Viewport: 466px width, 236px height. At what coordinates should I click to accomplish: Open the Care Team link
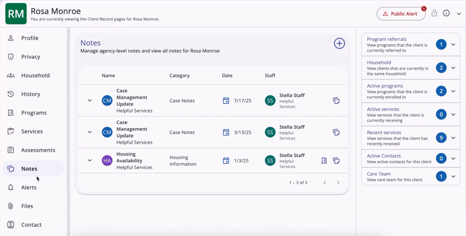(379, 174)
